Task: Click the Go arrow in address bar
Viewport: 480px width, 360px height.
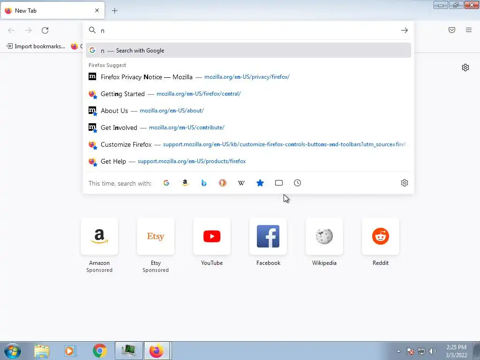Action: pos(405,30)
